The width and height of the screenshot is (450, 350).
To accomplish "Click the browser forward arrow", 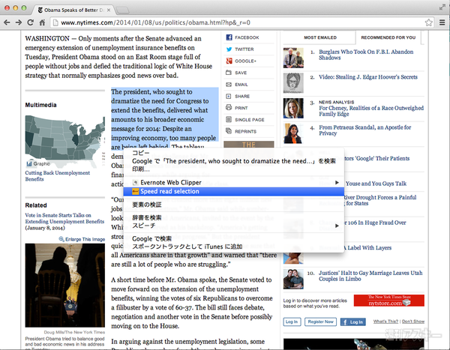I will point(19,22).
